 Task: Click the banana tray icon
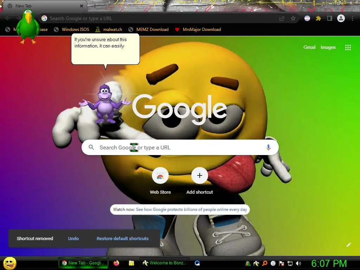(x=256, y=263)
